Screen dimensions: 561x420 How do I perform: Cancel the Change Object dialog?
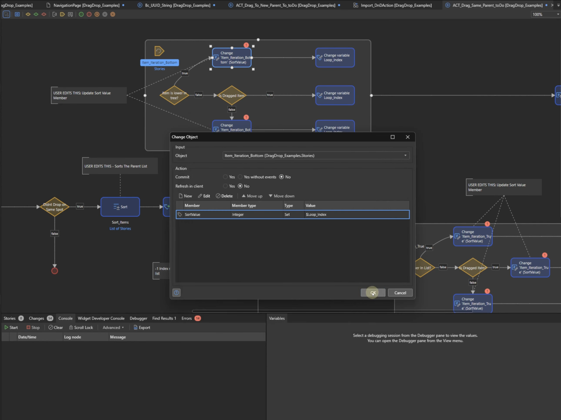coord(400,293)
